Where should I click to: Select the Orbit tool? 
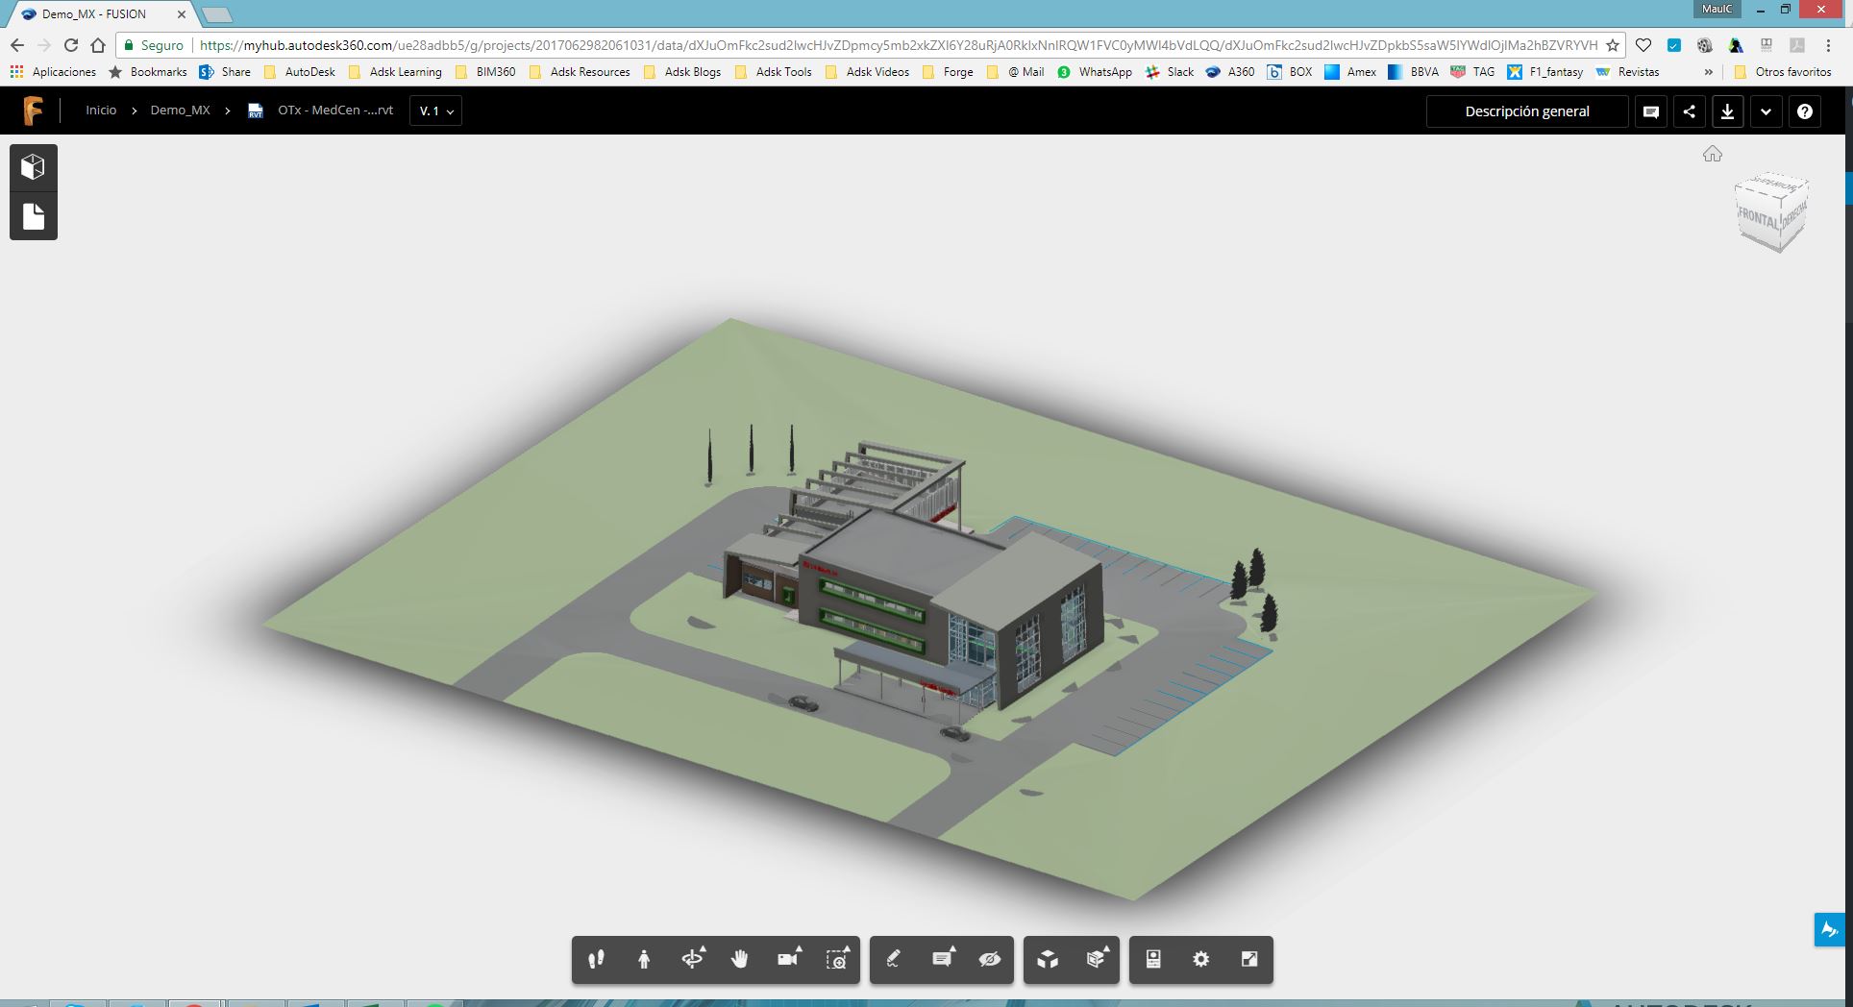pyautogui.click(x=692, y=959)
